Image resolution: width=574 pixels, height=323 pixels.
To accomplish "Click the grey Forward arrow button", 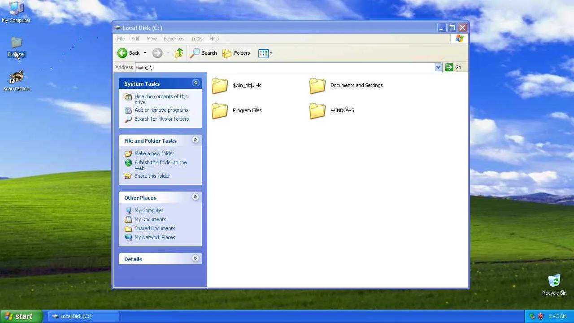I will coord(157,53).
